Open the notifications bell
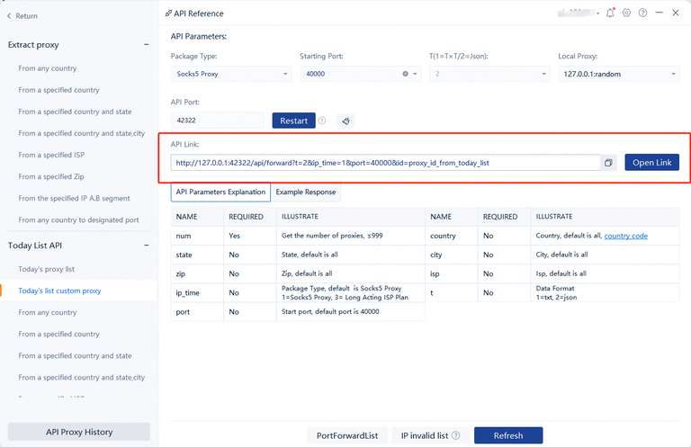The width and height of the screenshot is (691, 447). click(x=611, y=13)
